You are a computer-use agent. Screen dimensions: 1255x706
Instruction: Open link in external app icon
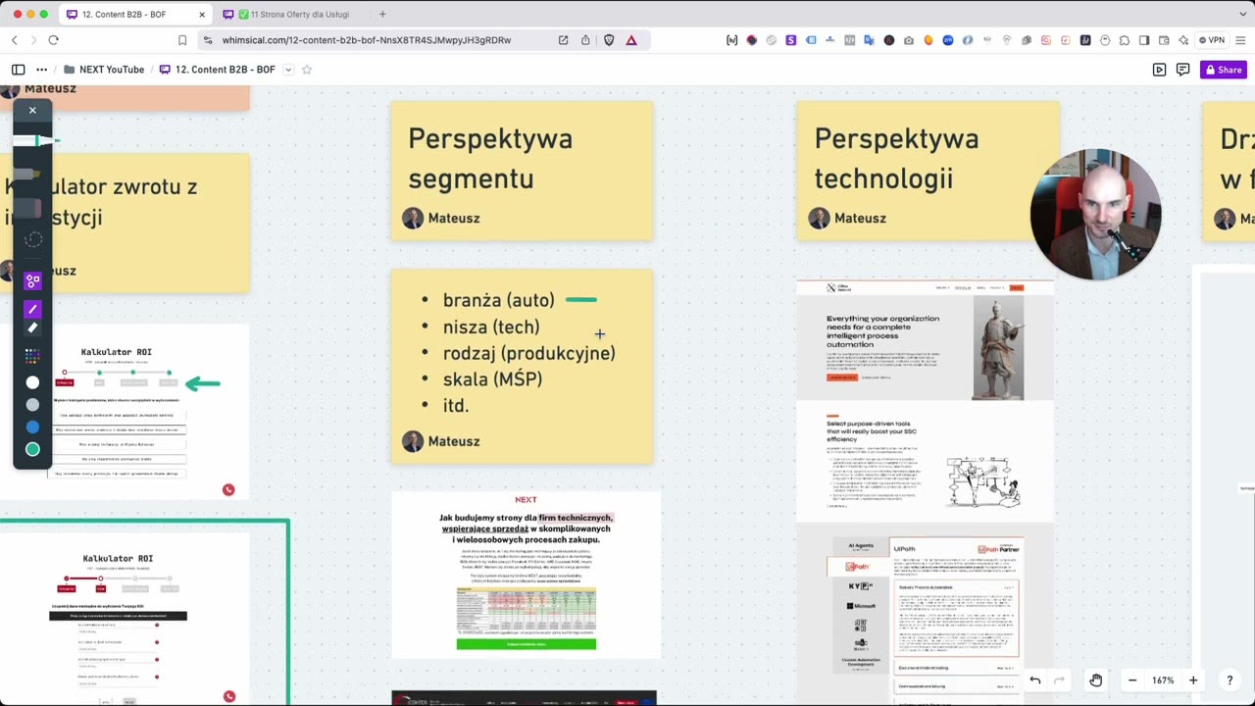click(x=563, y=40)
